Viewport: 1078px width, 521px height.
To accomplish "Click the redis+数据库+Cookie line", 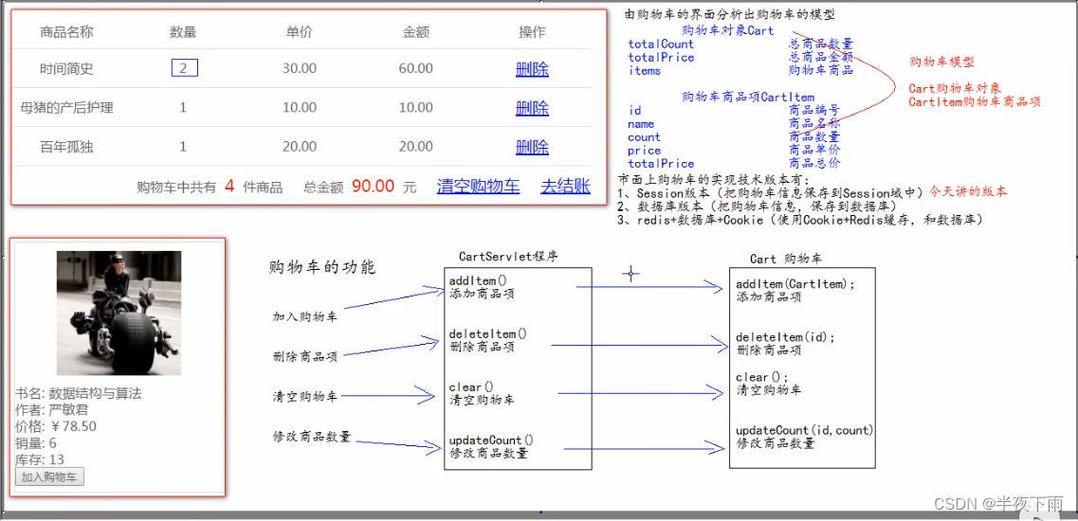I will pyautogui.click(x=799, y=220).
